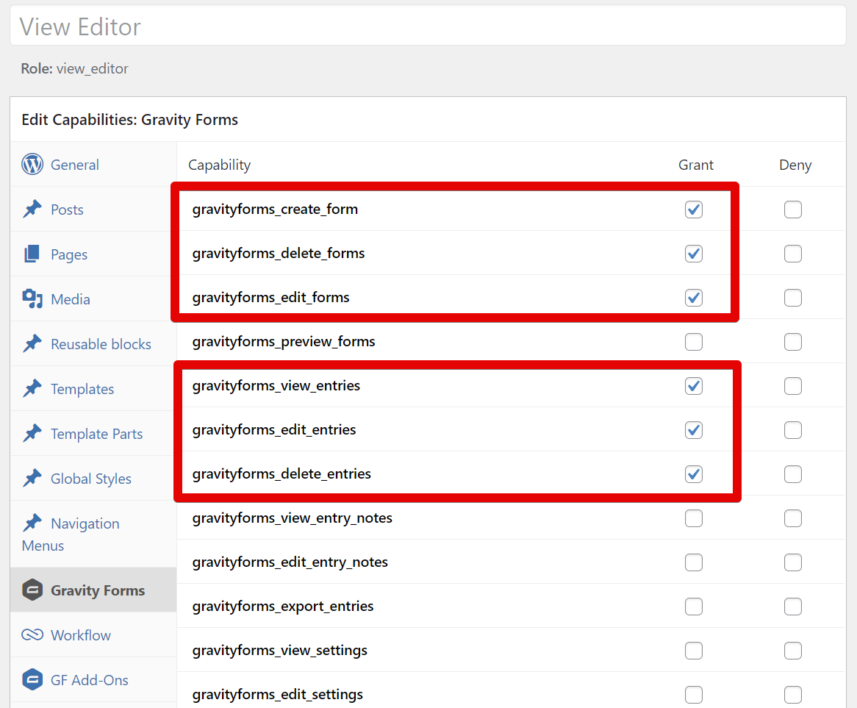Open the Template Parts section

coord(96,434)
